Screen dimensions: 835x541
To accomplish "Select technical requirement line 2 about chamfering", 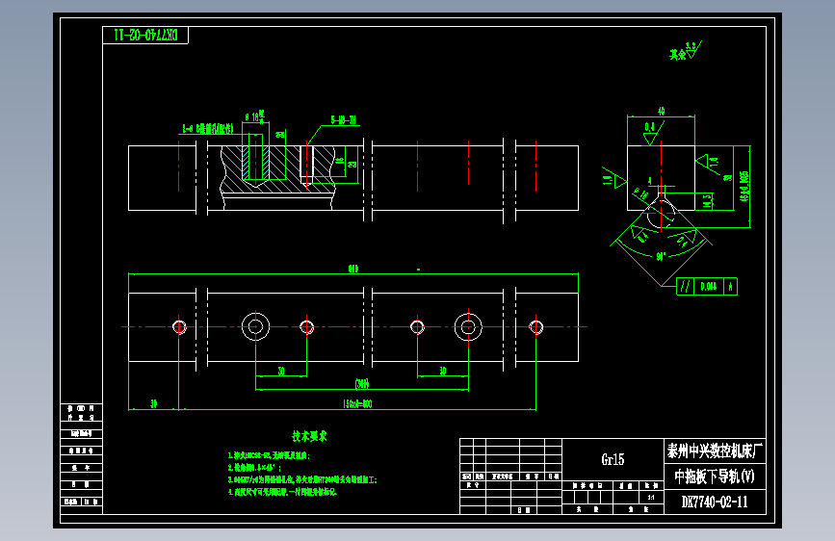I will coord(254,468).
